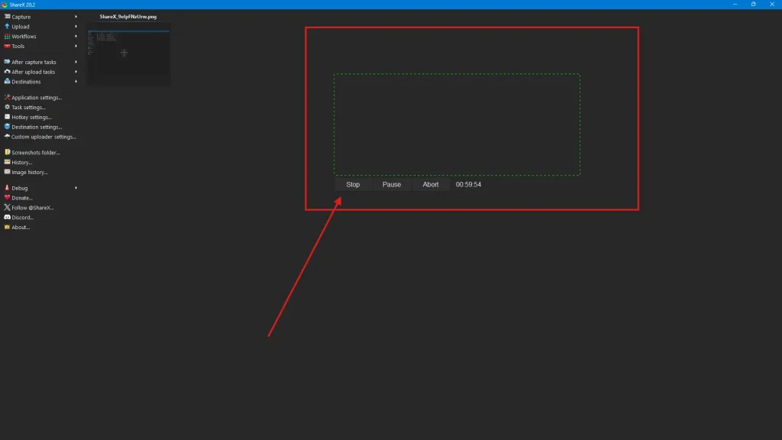This screenshot has width=782, height=440.
Task: Expand the Workflows submenu arrow
Action: (x=76, y=37)
